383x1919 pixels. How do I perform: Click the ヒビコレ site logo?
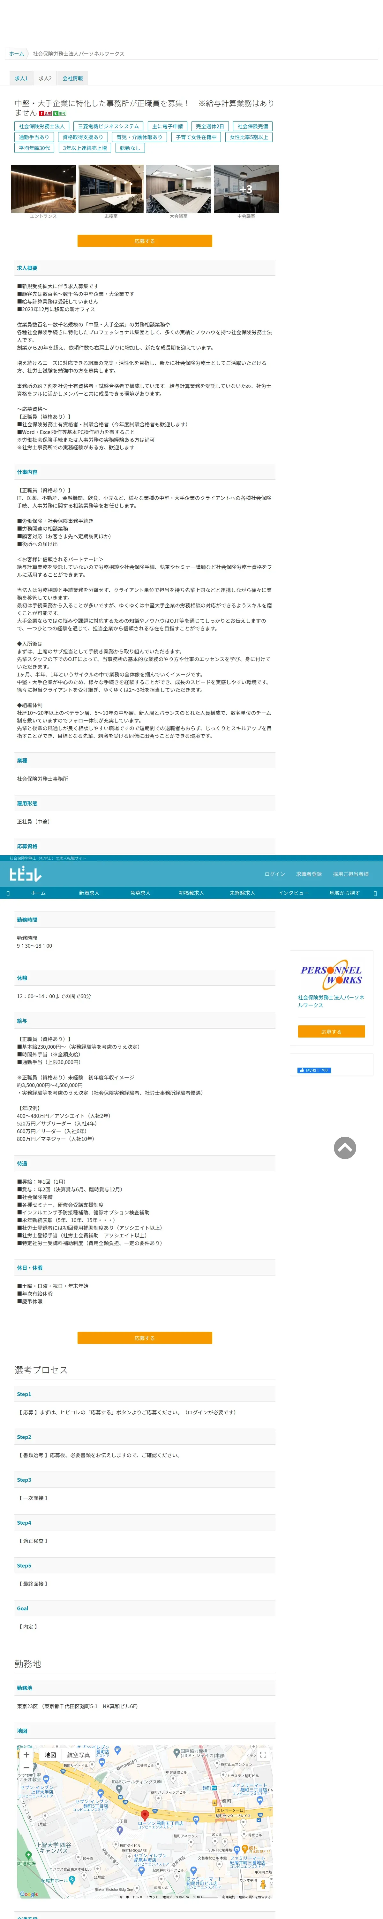25,874
